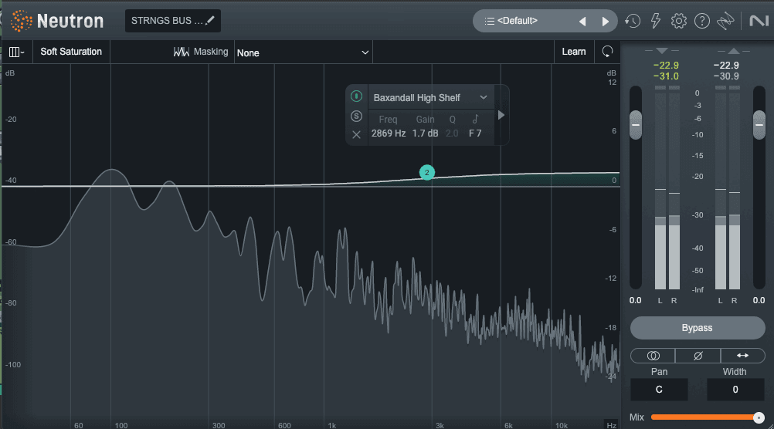The image size is (774, 429).
Task: Click the Mix slider handle
Action: [x=759, y=417]
